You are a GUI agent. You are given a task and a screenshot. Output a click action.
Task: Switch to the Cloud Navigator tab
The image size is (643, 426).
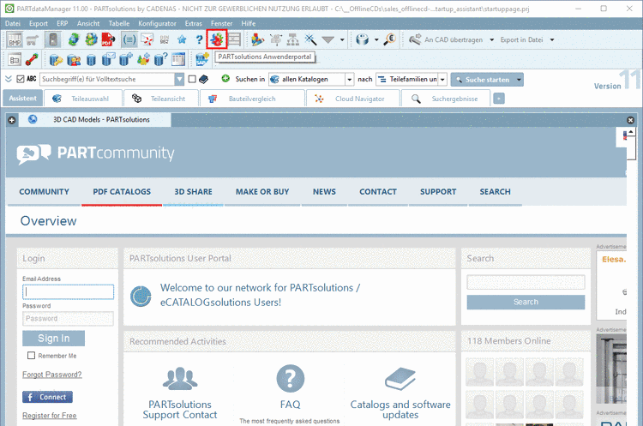click(352, 99)
